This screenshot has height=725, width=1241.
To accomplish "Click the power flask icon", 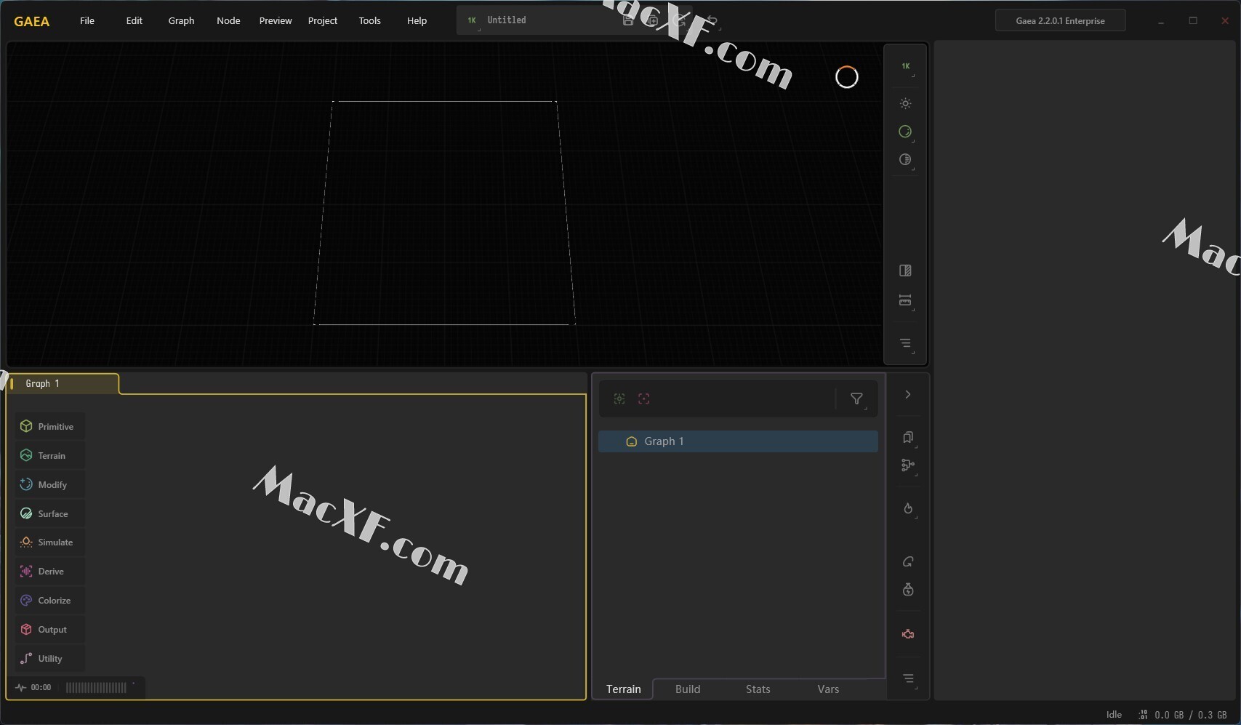I will click(x=908, y=590).
